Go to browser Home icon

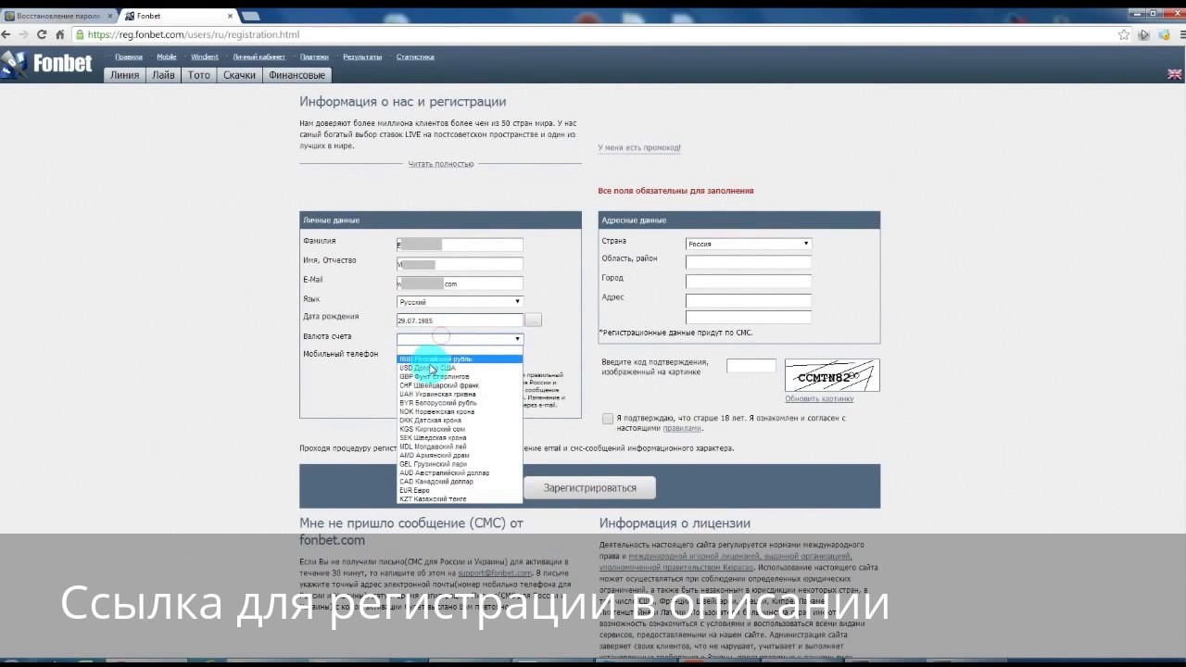click(60, 34)
